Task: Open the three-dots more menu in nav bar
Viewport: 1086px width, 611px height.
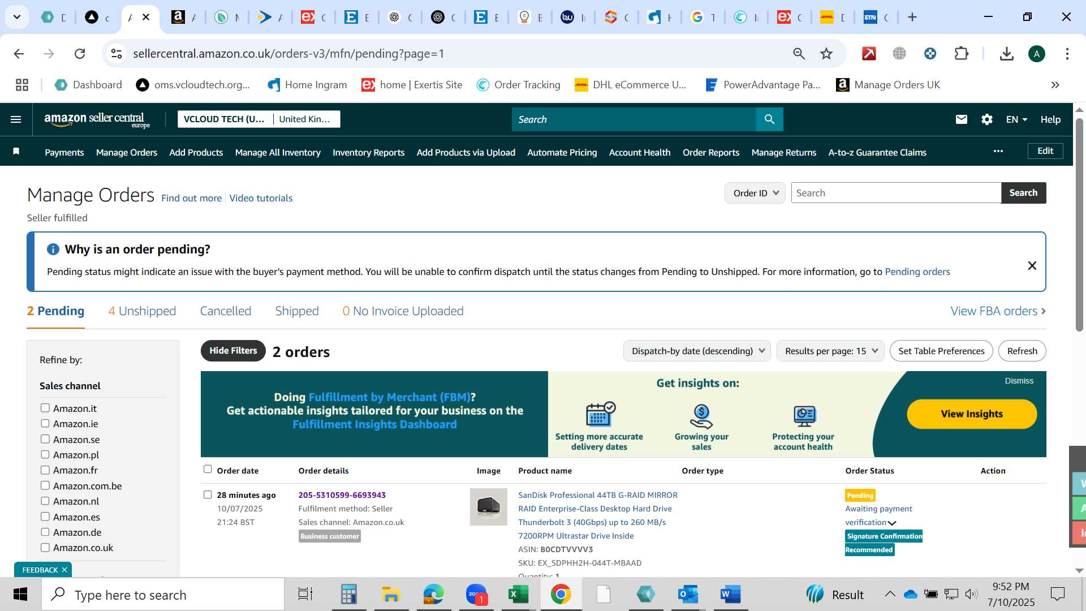Action: coord(998,151)
